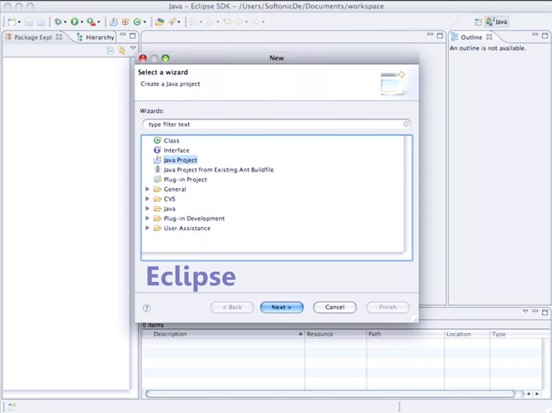
Task: Click the disabled < Back button
Action: pyautogui.click(x=232, y=307)
